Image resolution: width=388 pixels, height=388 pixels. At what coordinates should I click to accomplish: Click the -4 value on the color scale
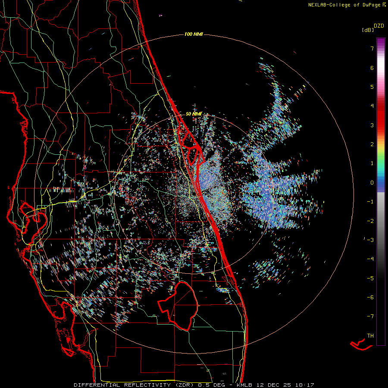(370, 259)
